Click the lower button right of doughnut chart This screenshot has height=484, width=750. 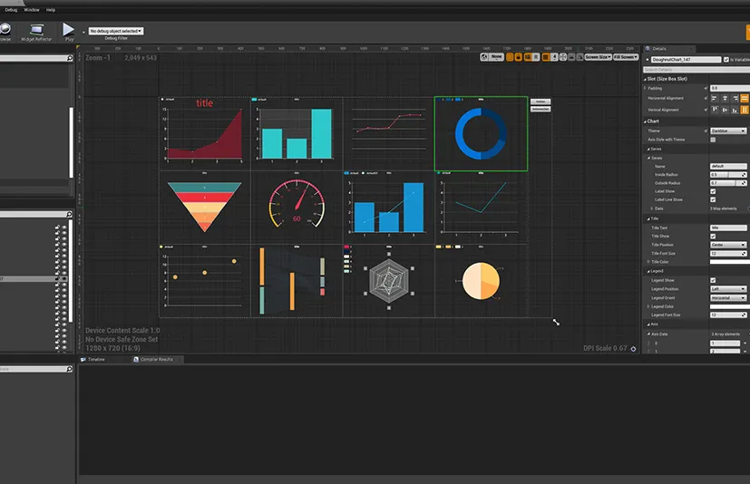click(541, 109)
